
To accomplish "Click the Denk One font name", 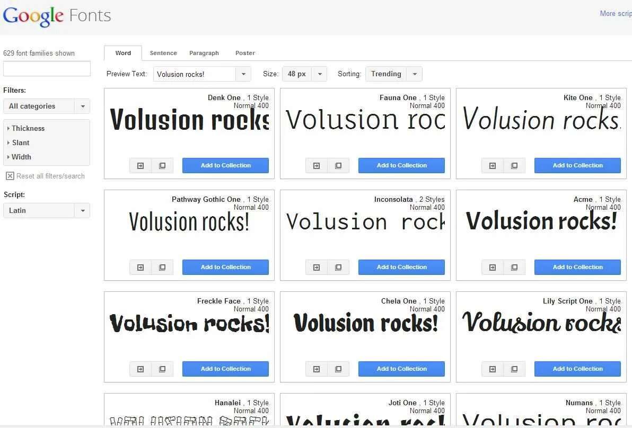I will pos(224,97).
